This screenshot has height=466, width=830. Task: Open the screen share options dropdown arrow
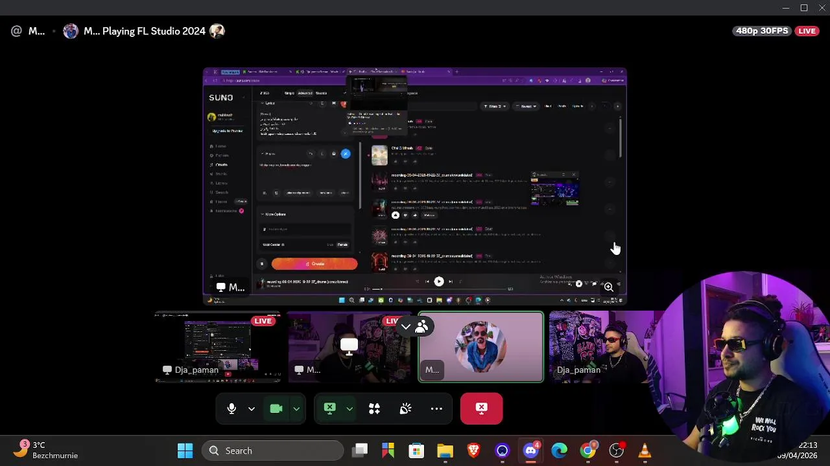[x=350, y=408]
